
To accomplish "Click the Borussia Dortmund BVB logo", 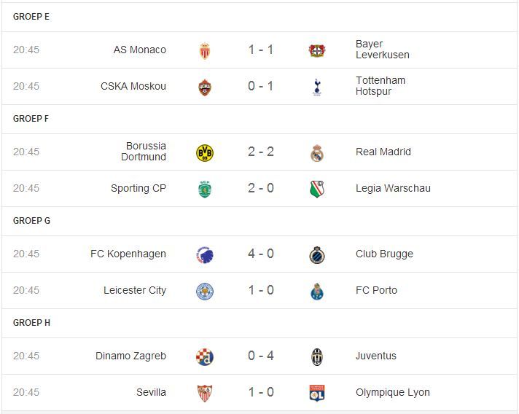I will (x=205, y=153).
